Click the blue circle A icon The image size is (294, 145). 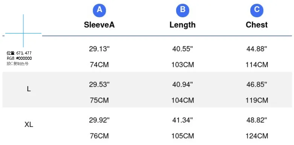99,10
